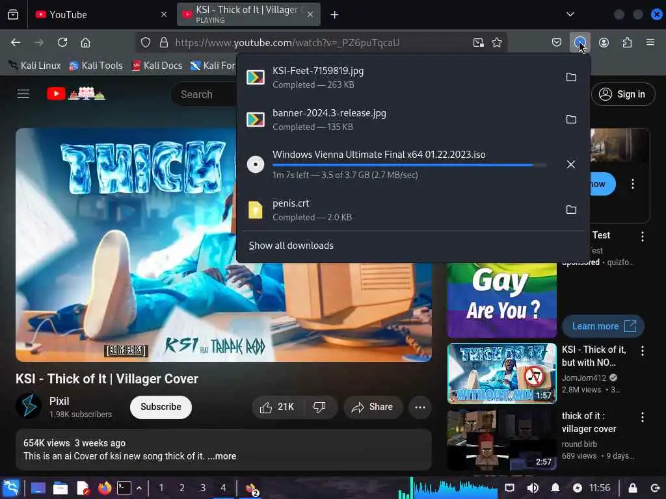This screenshot has width=666, height=499.
Task: Cancel the Windows Vienna ISO download
Action: point(571,164)
